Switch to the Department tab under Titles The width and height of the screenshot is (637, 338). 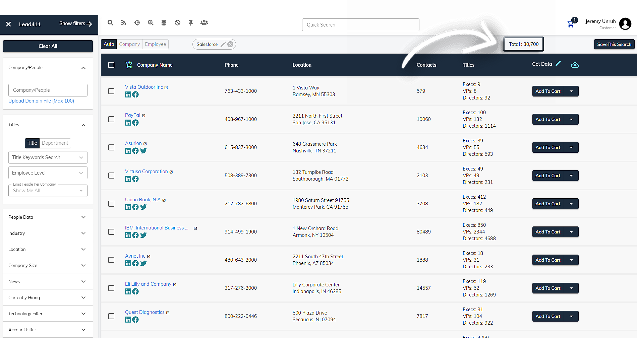coord(55,143)
